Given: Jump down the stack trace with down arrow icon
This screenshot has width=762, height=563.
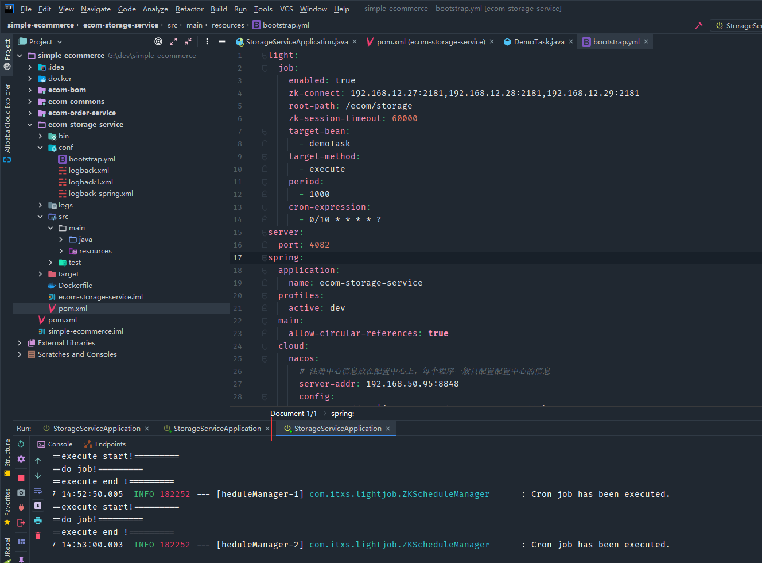Looking at the screenshot, I should 38,476.
